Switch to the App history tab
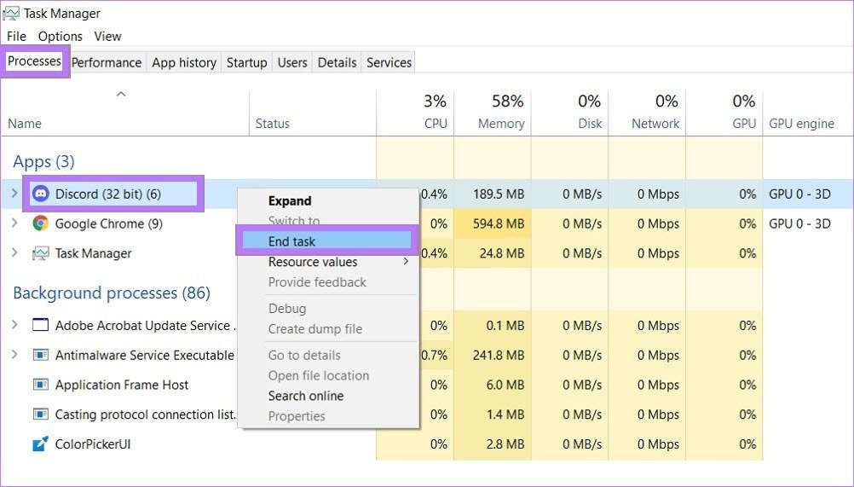Viewport: 854px width, 487px height. (x=184, y=62)
